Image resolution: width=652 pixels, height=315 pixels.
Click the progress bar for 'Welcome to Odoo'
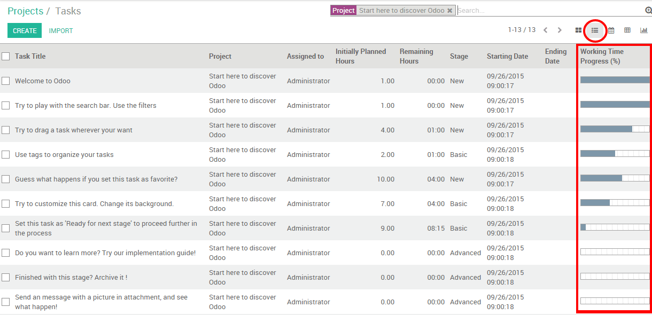pyautogui.click(x=614, y=81)
